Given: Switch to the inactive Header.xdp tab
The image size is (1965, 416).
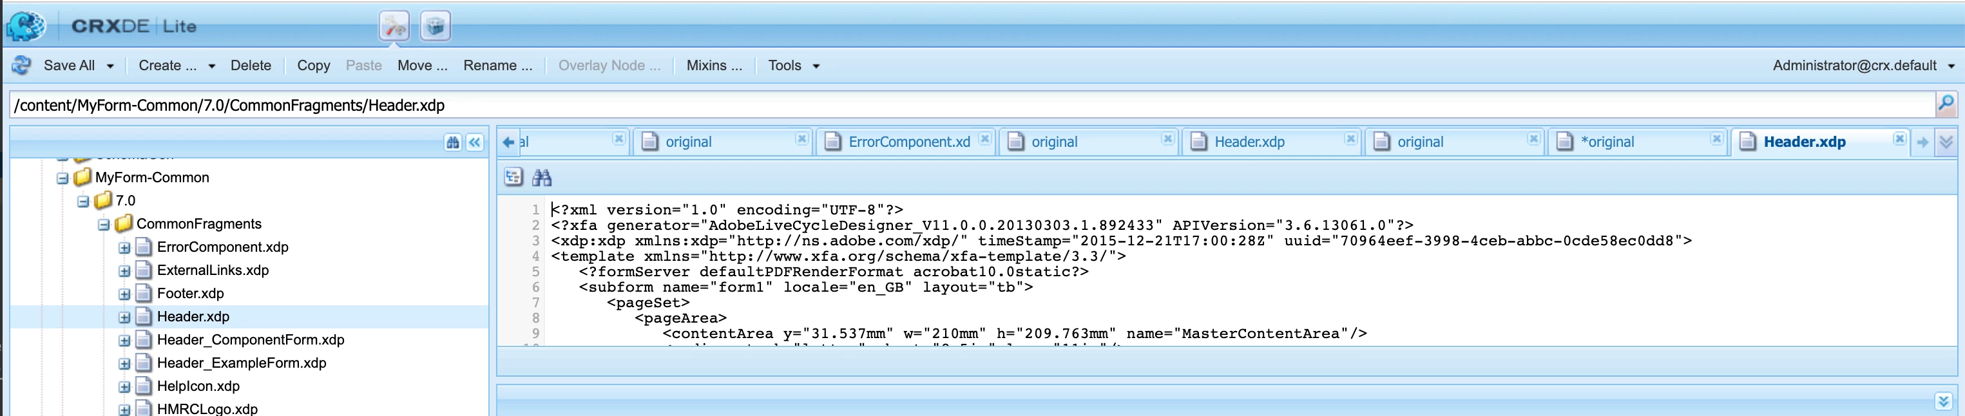Looking at the screenshot, I should click(x=1272, y=142).
